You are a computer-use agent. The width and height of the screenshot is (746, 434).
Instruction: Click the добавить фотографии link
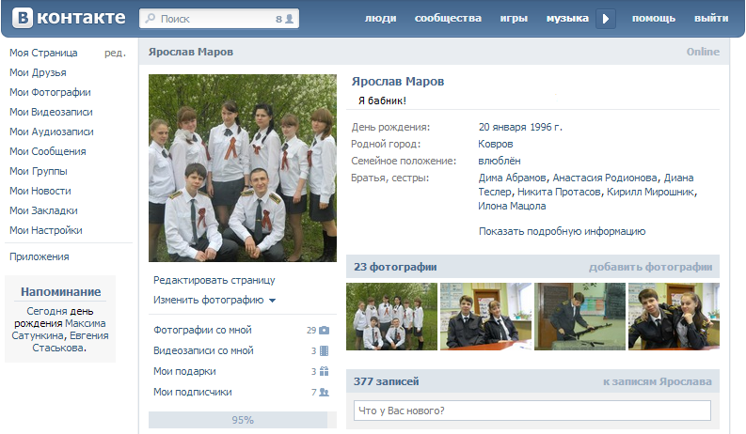click(650, 267)
